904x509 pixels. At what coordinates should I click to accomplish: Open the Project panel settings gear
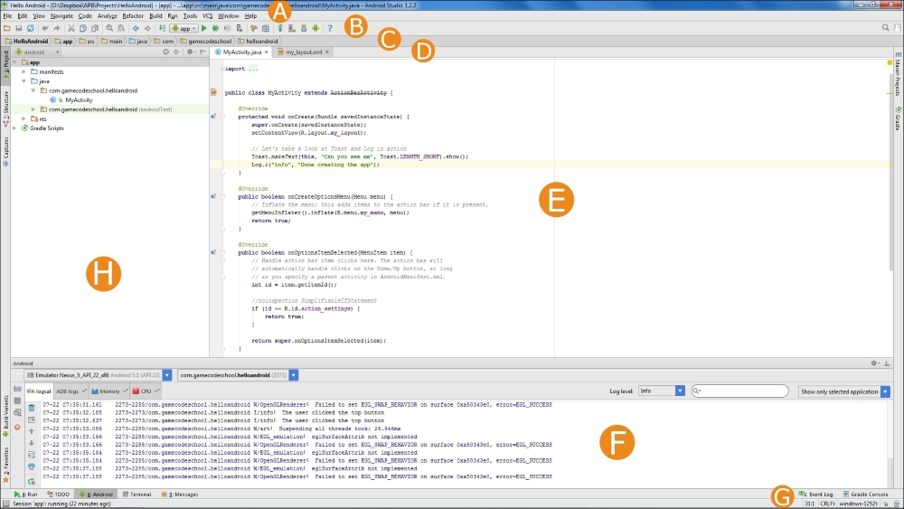click(x=189, y=52)
